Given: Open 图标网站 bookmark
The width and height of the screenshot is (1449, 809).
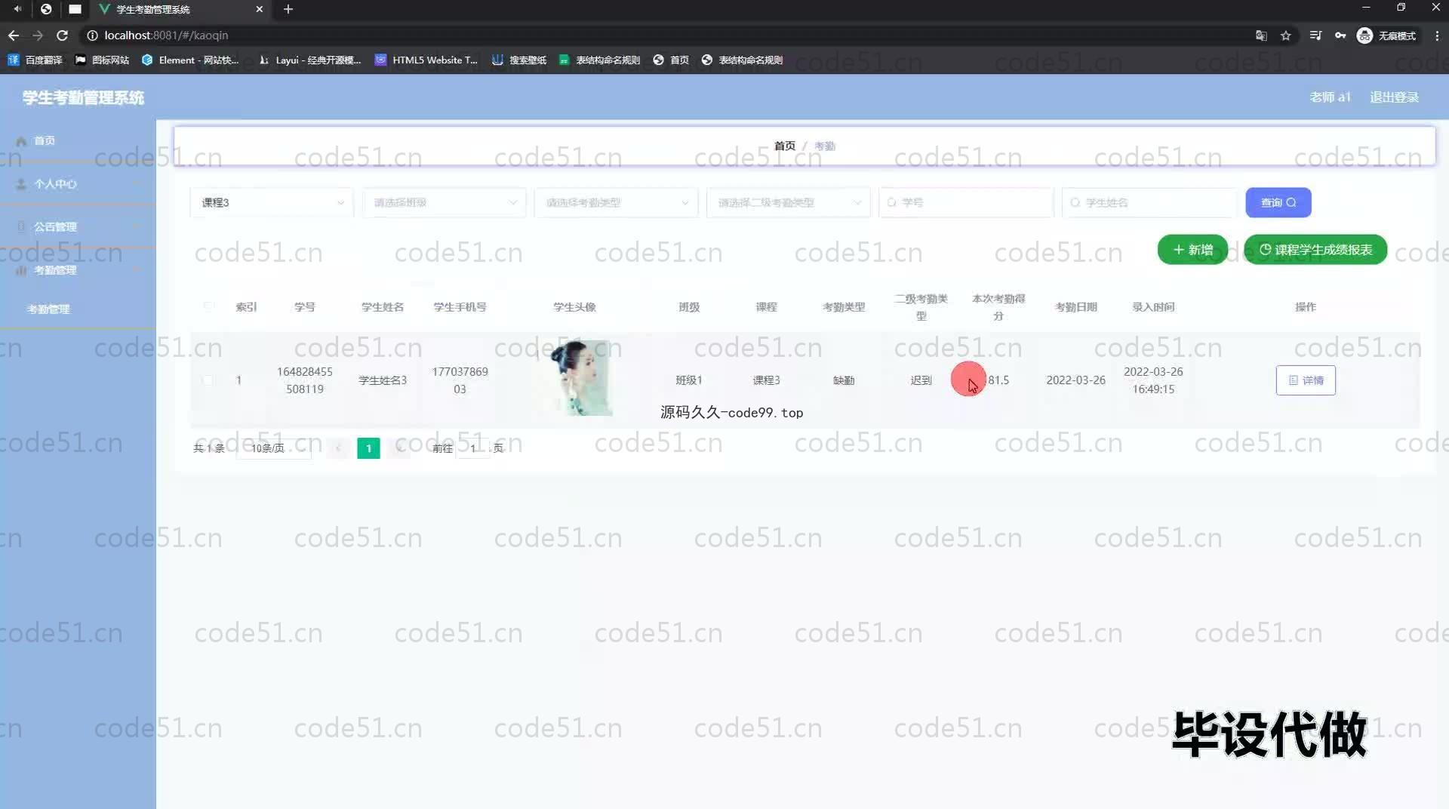Looking at the screenshot, I should (102, 60).
